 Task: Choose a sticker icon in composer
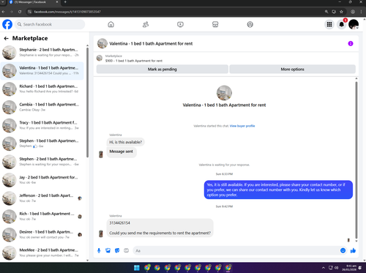pos(117,250)
